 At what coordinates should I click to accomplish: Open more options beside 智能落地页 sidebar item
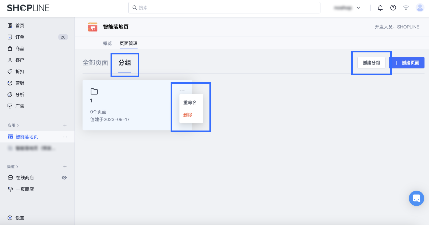pyautogui.click(x=65, y=137)
